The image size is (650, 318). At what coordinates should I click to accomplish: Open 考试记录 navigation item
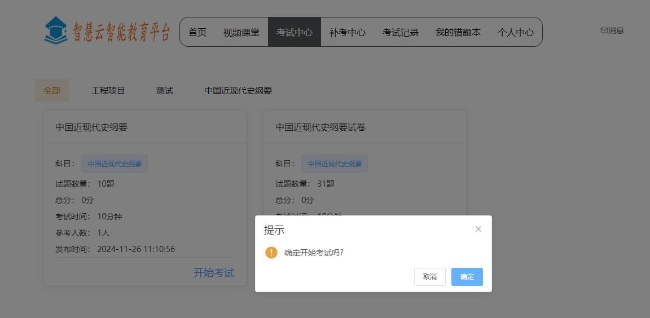tap(401, 32)
